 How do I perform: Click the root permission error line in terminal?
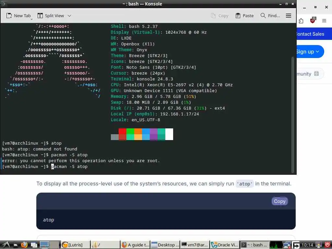[81, 161]
